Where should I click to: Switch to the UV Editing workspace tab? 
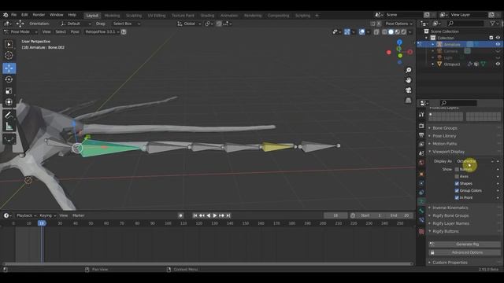coord(157,16)
